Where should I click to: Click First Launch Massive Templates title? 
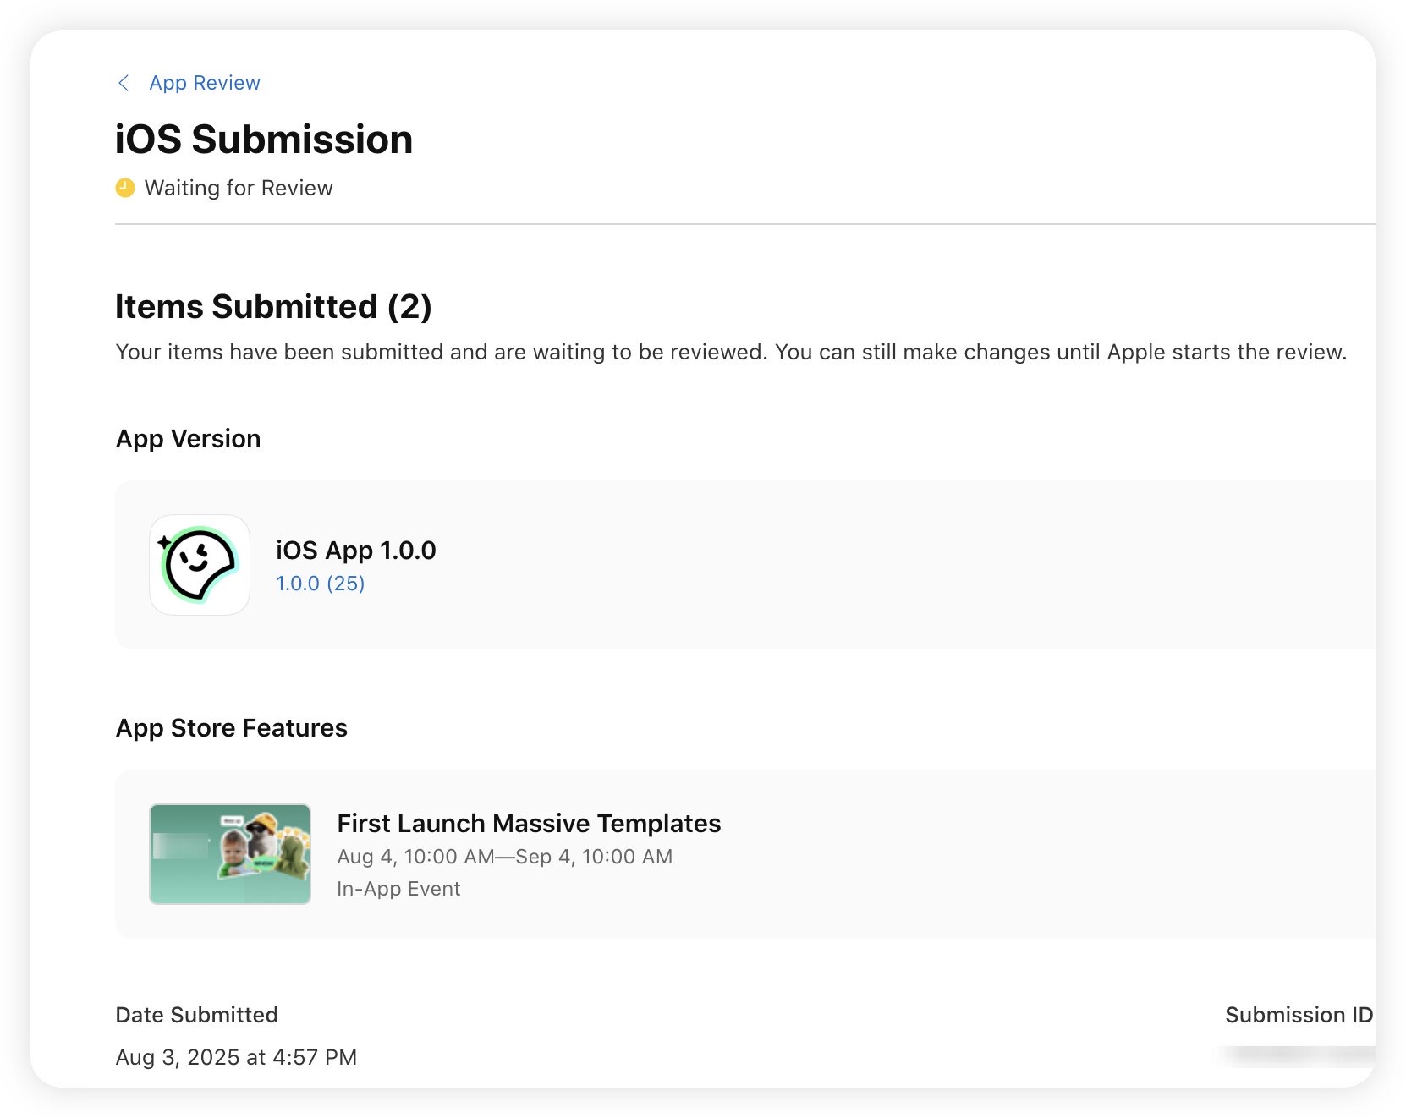tap(529, 824)
